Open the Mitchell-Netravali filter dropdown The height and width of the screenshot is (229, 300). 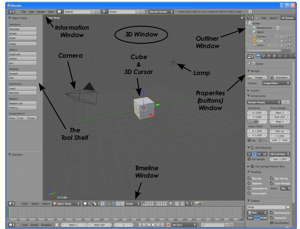tap(280, 154)
